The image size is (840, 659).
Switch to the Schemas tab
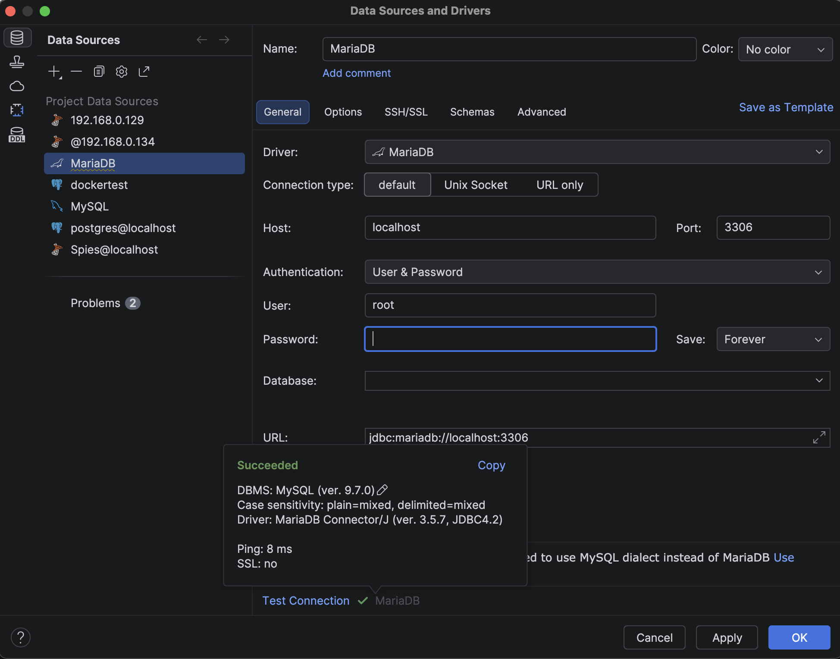(472, 112)
